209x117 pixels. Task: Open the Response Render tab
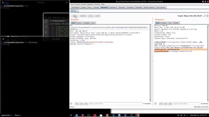coord(176,23)
